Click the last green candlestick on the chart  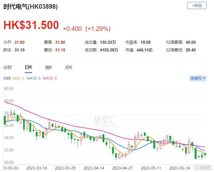[x=205, y=154]
